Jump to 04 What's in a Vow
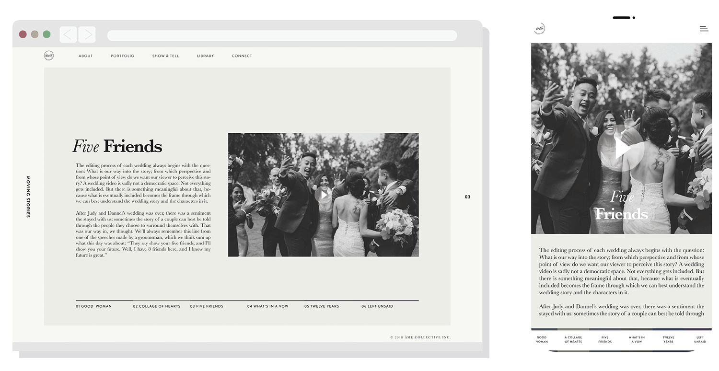719x371 pixels. [267, 306]
